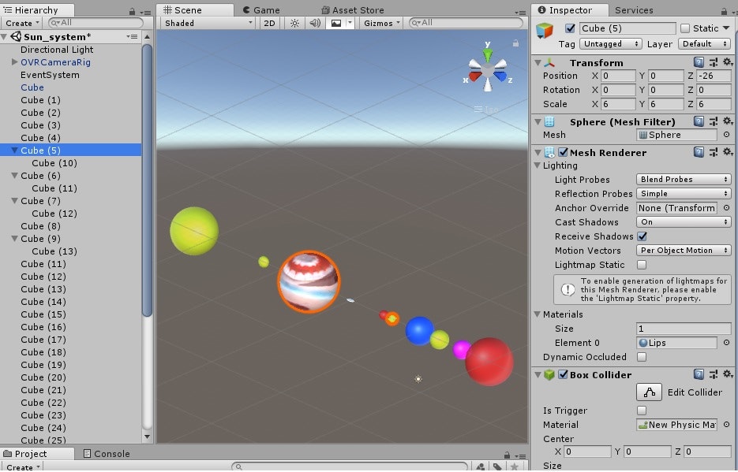This screenshot has width=738, height=472.
Task: Open Tag Untagged dropdown
Action: (x=610, y=43)
